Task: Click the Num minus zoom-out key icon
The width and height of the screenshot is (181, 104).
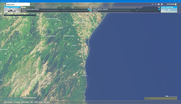Action: 32,102
